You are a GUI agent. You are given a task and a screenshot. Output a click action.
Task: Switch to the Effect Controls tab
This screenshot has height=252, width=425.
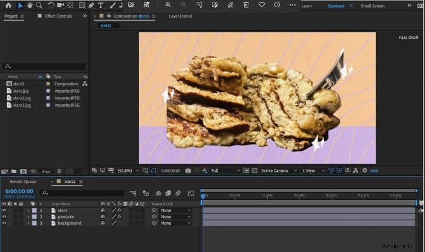[x=58, y=16]
